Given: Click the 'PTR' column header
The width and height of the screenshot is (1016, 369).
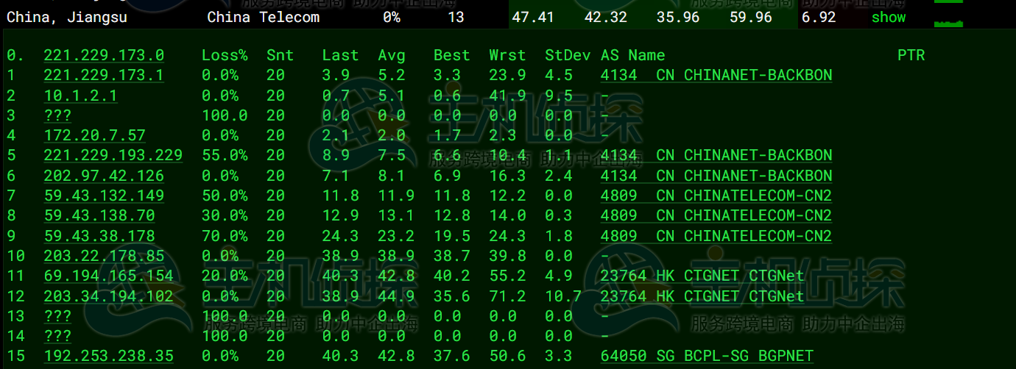Looking at the screenshot, I should point(911,55).
